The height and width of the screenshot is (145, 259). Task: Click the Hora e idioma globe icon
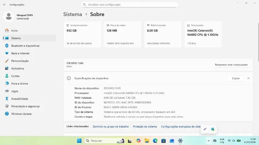7,83
